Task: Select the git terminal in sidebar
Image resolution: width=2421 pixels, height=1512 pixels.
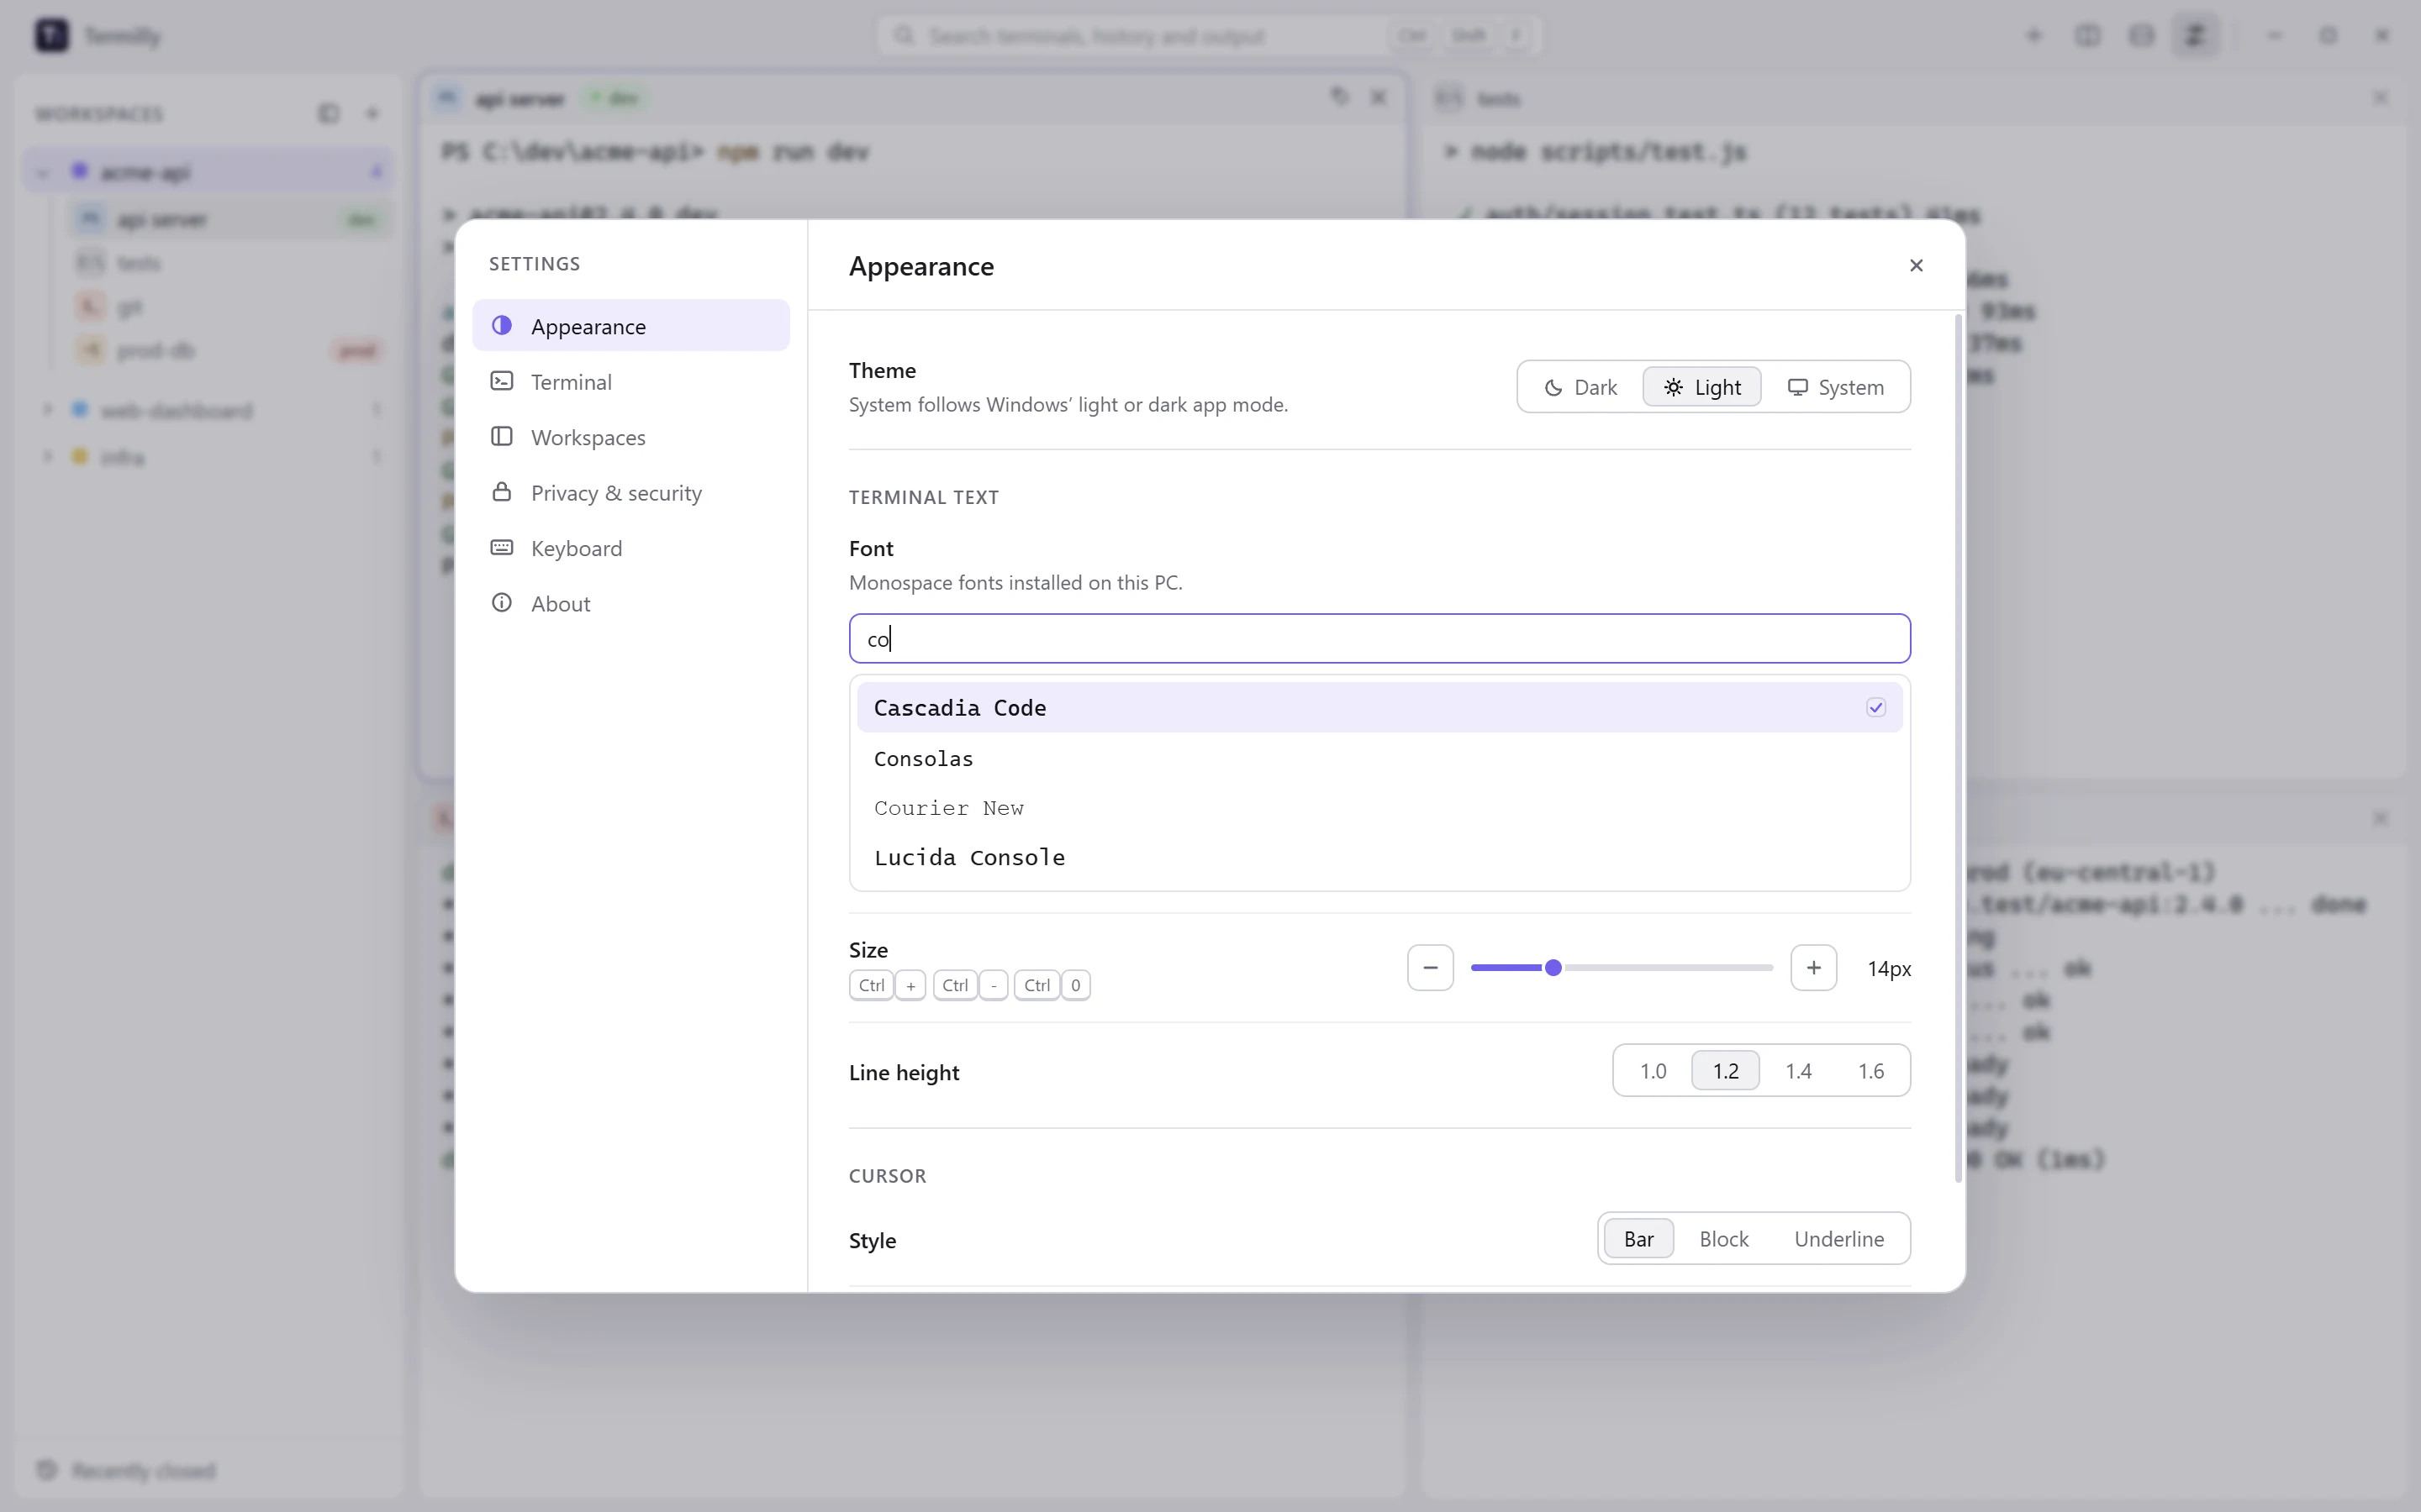Action: click(230, 307)
